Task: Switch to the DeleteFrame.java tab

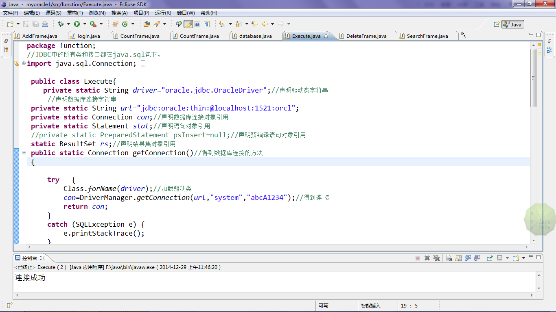Action: click(x=366, y=36)
